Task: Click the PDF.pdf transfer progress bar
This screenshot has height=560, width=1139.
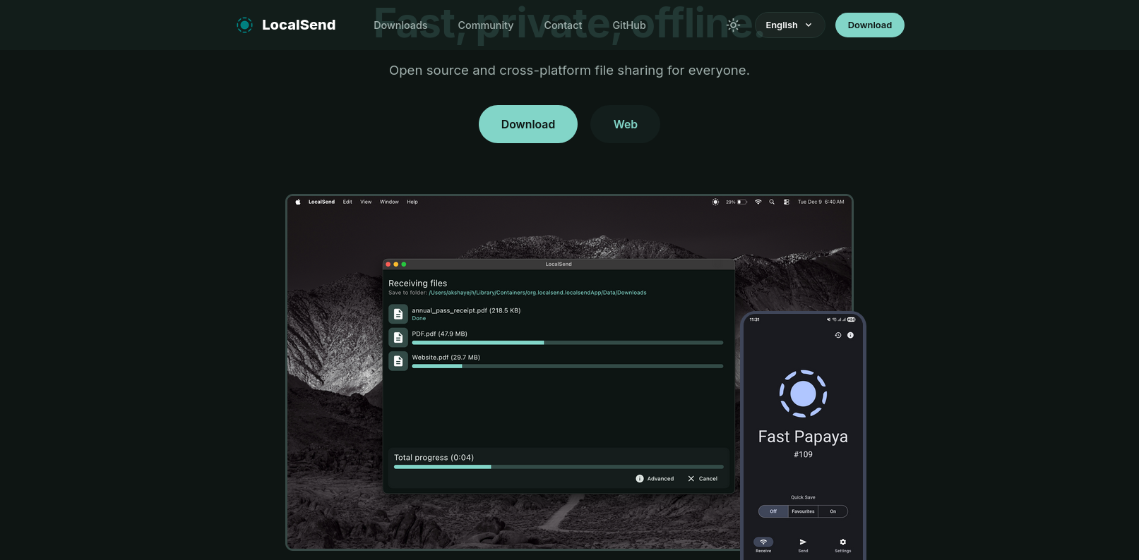Action: (x=568, y=343)
